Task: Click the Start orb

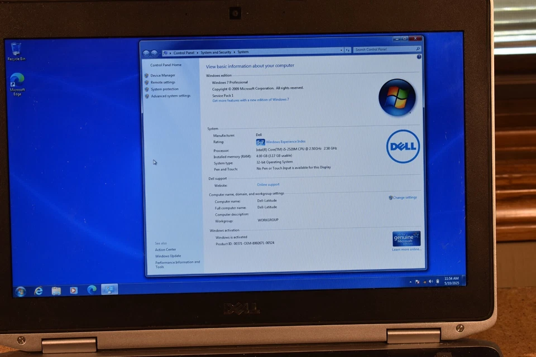Action: 20,291
